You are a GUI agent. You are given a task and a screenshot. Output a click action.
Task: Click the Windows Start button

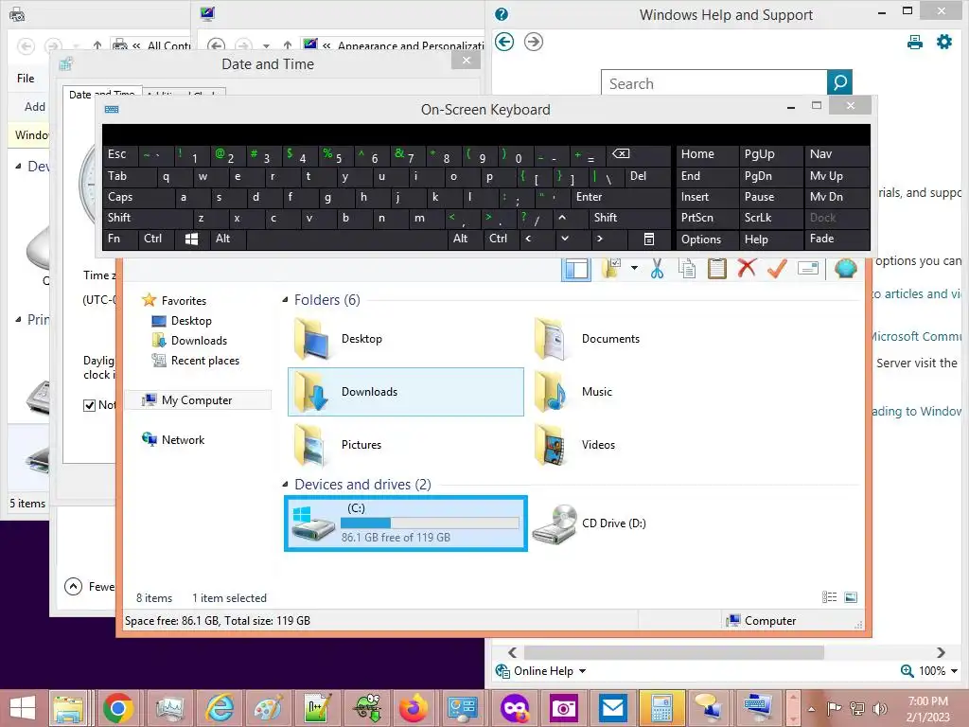tap(23, 708)
